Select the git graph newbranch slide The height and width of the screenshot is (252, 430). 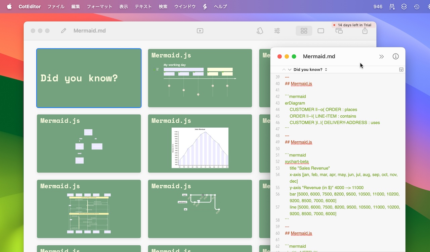point(200,209)
